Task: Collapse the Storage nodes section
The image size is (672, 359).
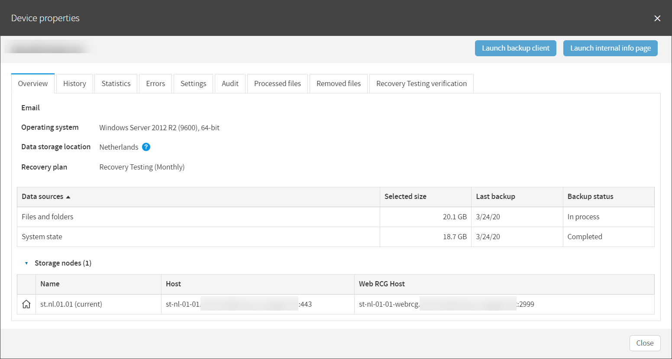Action: 26,263
